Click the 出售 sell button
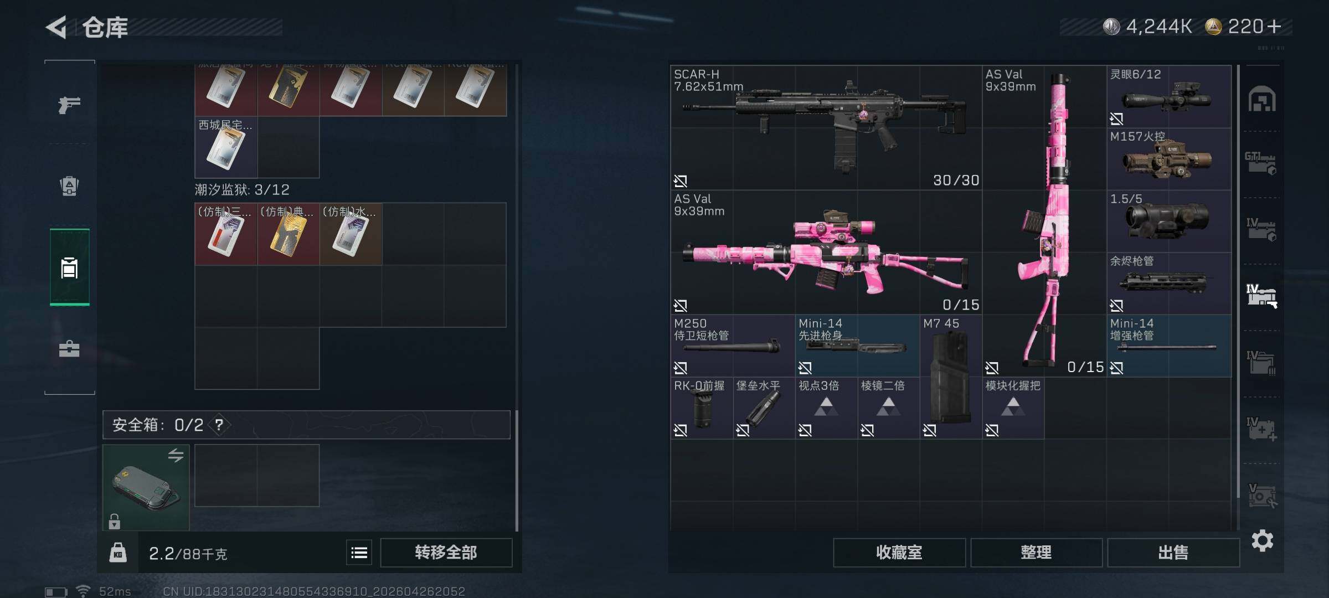Image resolution: width=1329 pixels, height=598 pixels. 1173,553
